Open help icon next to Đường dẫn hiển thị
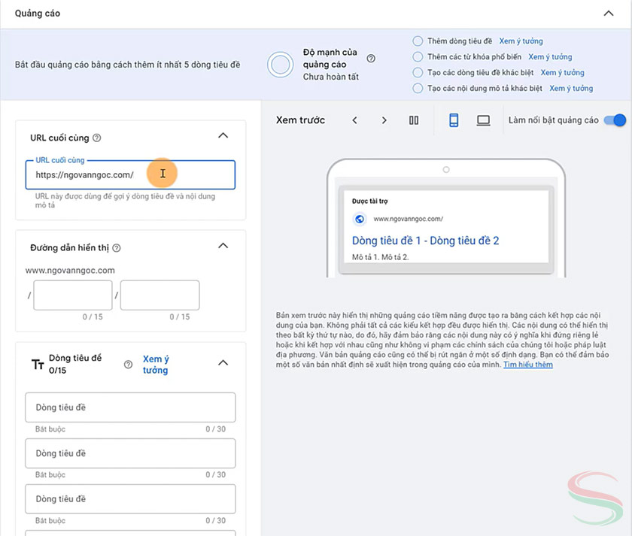The height and width of the screenshot is (536, 632). pos(117,248)
